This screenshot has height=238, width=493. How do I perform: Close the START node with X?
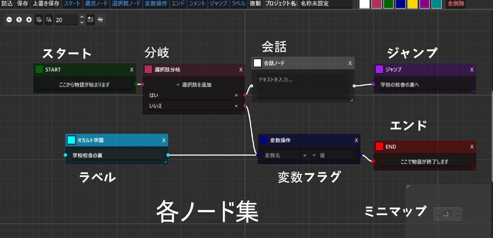tap(132, 70)
